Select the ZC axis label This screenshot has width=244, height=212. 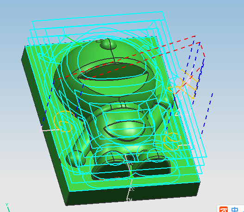coord(132,189)
